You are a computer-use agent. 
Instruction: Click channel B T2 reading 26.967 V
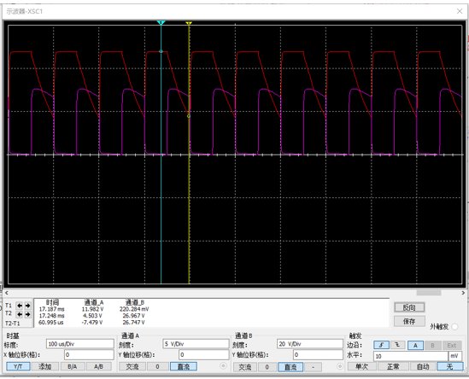(134, 316)
